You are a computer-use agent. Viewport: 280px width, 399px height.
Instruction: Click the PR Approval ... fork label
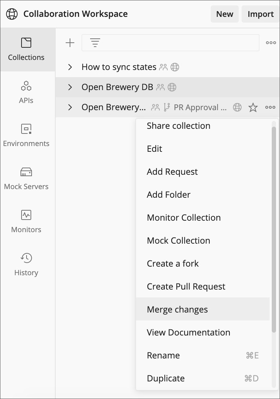click(200, 107)
